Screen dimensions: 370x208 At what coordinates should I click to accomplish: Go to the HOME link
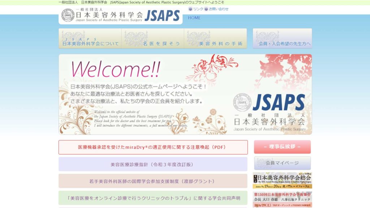click(x=194, y=18)
